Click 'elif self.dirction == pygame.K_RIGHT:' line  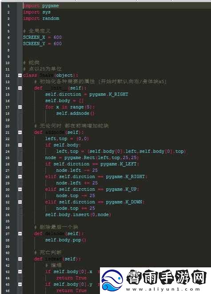pos(96,177)
